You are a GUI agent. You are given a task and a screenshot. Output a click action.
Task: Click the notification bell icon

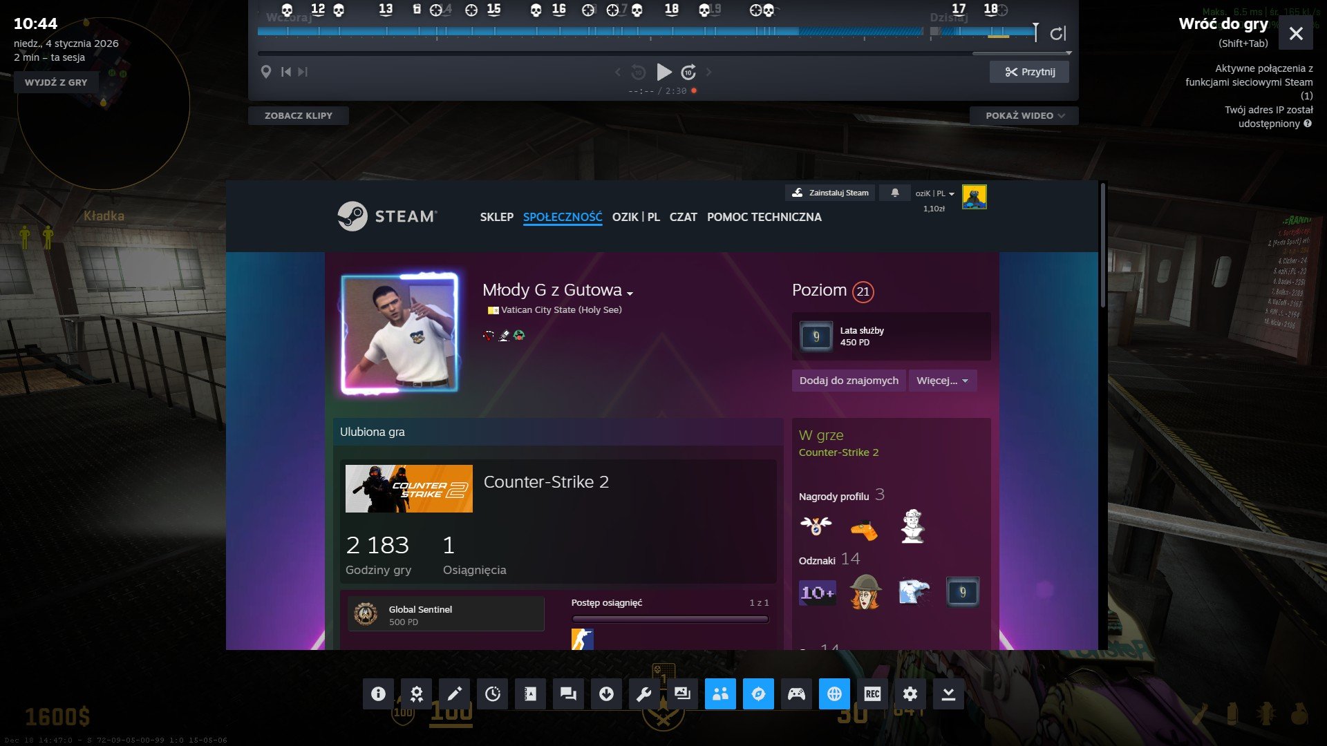(x=894, y=193)
